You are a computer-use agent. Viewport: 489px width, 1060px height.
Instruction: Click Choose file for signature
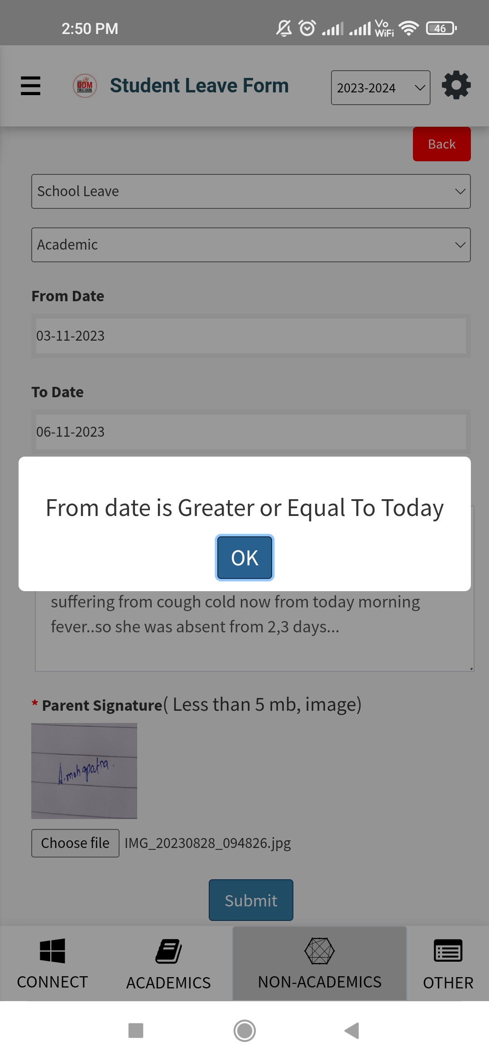pyautogui.click(x=75, y=843)
